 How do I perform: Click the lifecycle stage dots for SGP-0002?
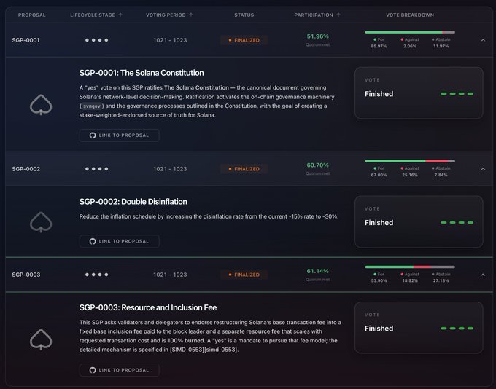tap(96, 169)
